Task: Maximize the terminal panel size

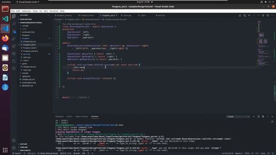Action: pyautogui.click(x=267, y=117)
